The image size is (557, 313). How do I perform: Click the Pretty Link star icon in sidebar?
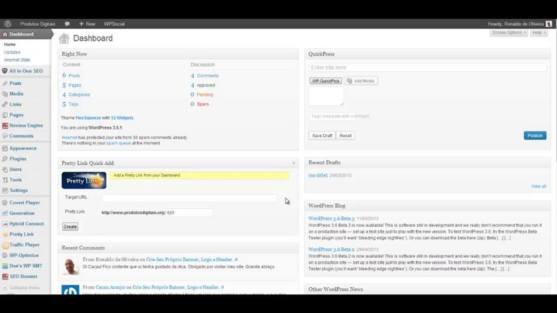click(x=5, y=234)
